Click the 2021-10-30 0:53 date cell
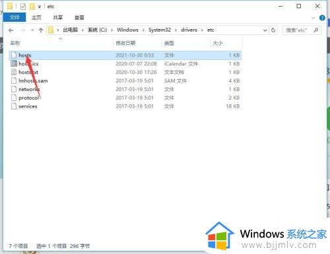This screenshot has width=330, height=254. [135, 55]
